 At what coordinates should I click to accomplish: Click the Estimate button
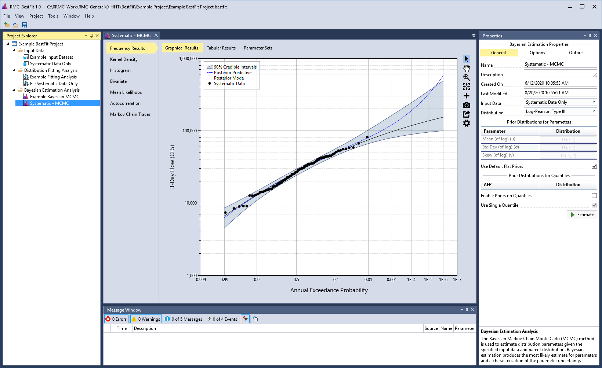[x=582, y=215]
